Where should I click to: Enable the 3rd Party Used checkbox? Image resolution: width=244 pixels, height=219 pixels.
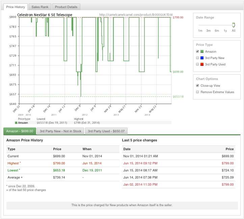(197, 64)
